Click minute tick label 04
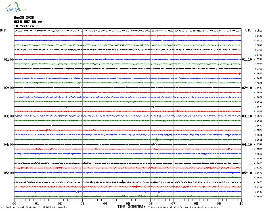Image resolution: width=264 pixels, height=211 pixels. click(x=105, y=203)
